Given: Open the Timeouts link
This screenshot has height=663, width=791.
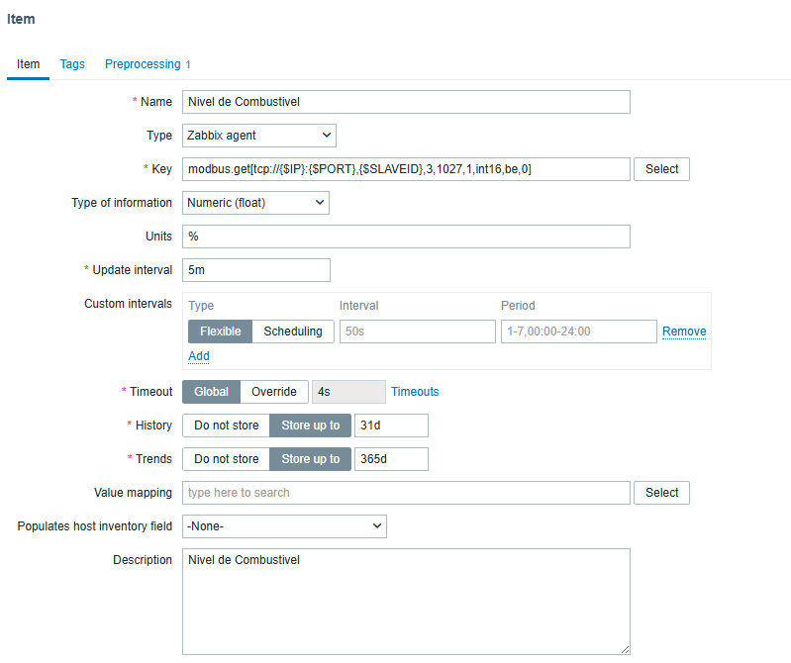Looking at the screenshot, I should [x=415, y=392].
